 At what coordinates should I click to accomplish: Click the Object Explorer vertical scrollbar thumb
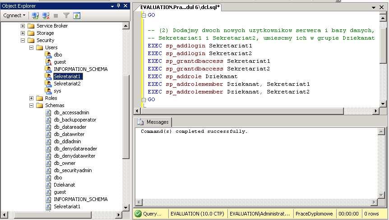tap(126, 117)
